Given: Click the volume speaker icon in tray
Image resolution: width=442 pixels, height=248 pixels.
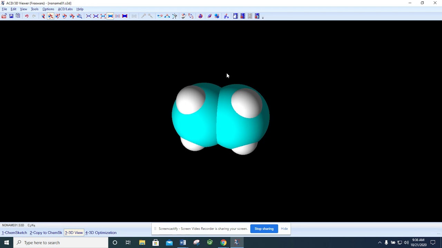Looking at the screenshot, I should [406, 242].
